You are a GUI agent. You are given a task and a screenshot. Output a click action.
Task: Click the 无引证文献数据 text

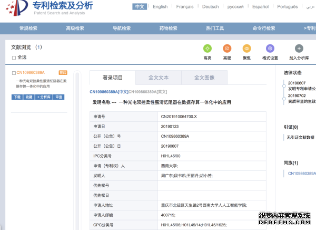(x=300, y=138)
